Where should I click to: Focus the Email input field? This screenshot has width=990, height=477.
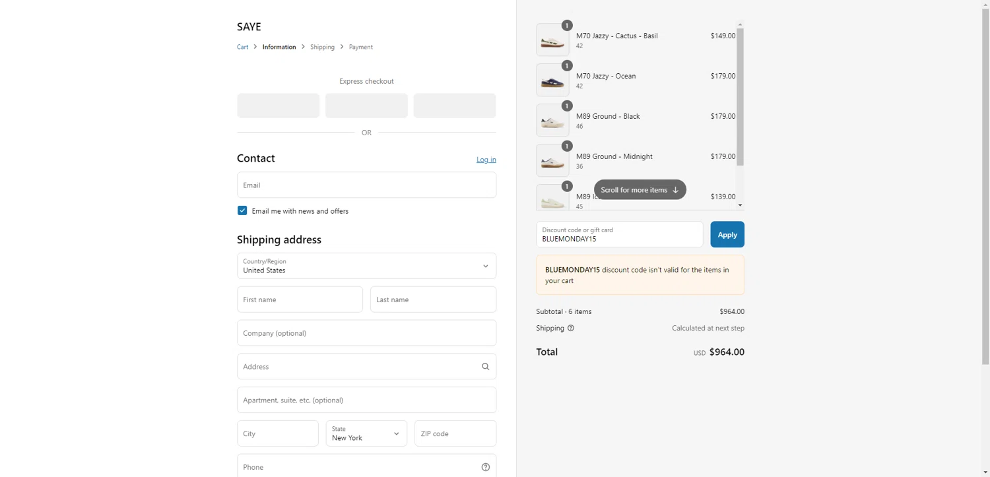366,185
